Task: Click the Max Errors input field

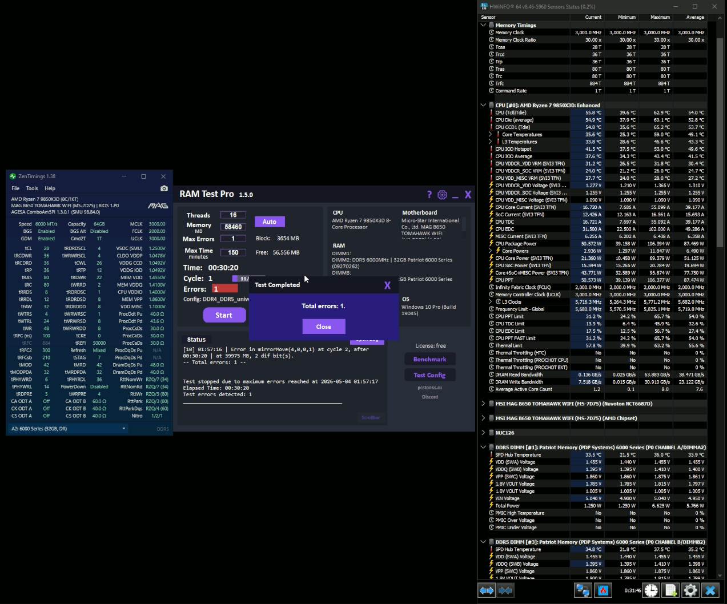Action: coord(233,239)
